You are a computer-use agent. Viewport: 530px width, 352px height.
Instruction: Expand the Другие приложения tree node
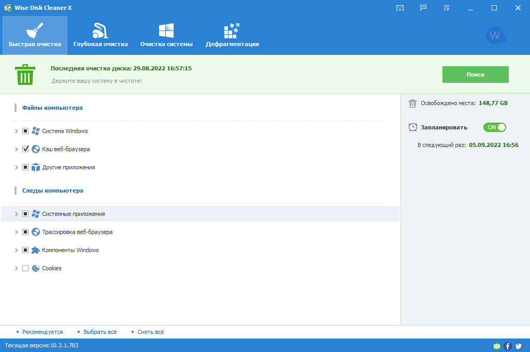[x=16, y=167]
